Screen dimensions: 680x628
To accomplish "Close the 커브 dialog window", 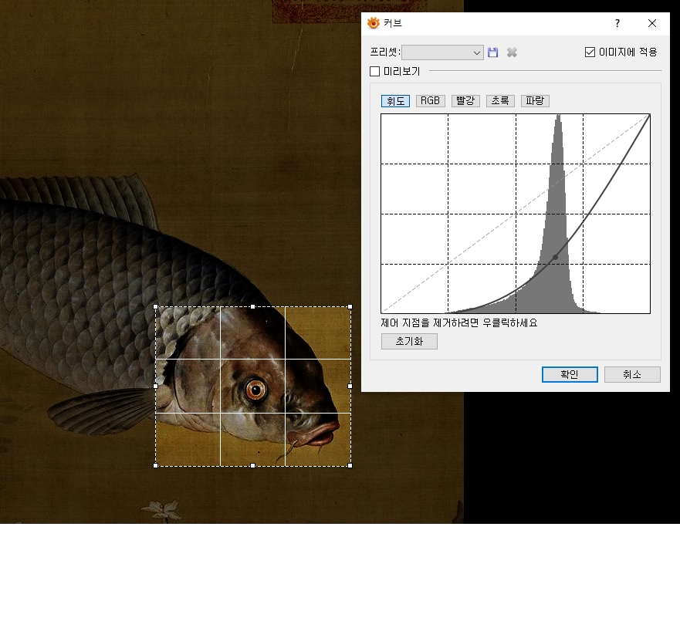I will tap(651, 23).
